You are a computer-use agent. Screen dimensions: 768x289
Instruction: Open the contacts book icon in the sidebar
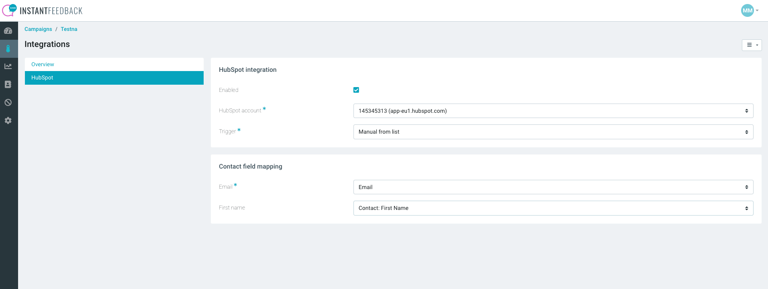click(x=8, y=84)
